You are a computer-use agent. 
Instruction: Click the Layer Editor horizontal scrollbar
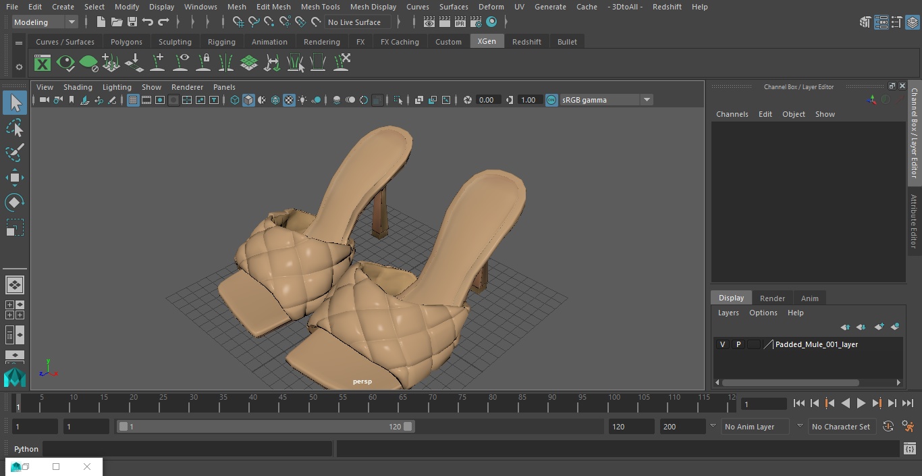790,382
